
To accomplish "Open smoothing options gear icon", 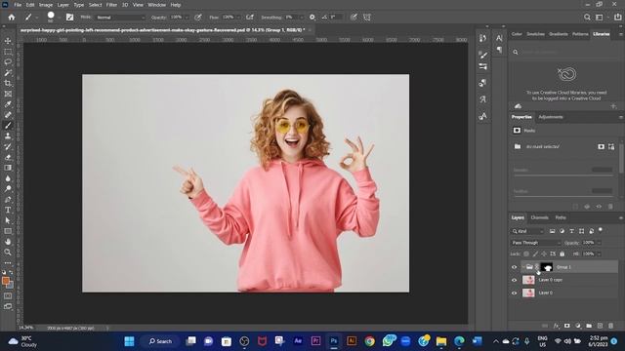I will (312, 18).
